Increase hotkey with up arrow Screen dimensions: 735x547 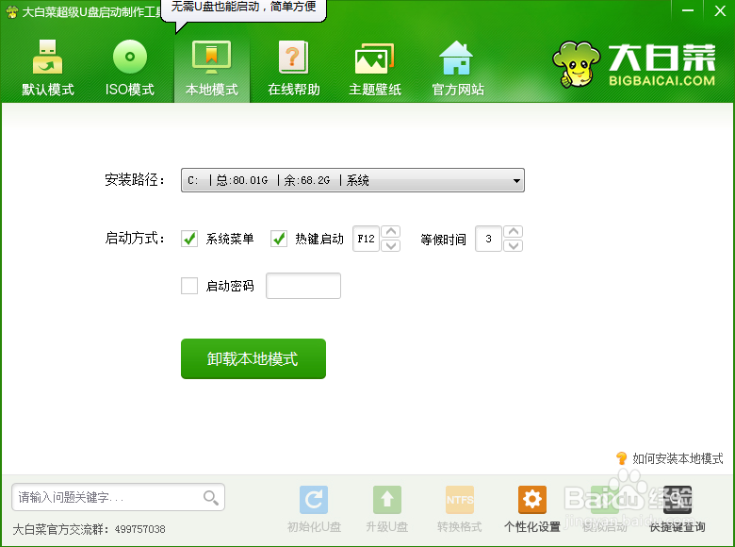390,232
